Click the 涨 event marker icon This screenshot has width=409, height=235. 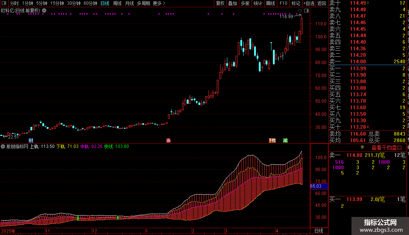tap(168, 140)
